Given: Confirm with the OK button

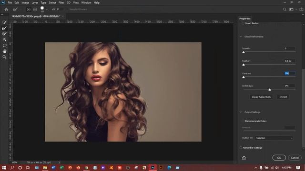Looking at the screenshot, I should point(279,158).
